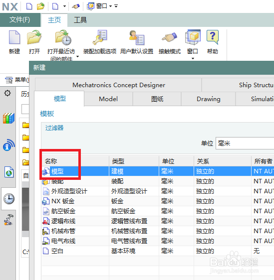
Task: Click the Open folder icon in quick access bar
Action: point(40,6)
